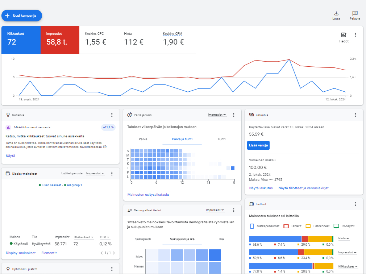This screenshot has width=366, height=274.
Task: Toggle the Keskim. CPC metric tile
Action: pyautogui.click(x=98, y=40)
